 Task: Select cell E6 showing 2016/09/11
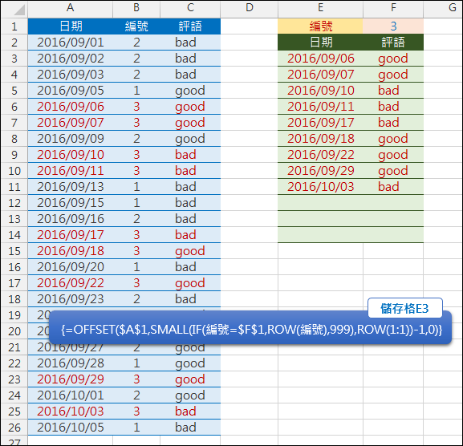[x=320, y=107]
